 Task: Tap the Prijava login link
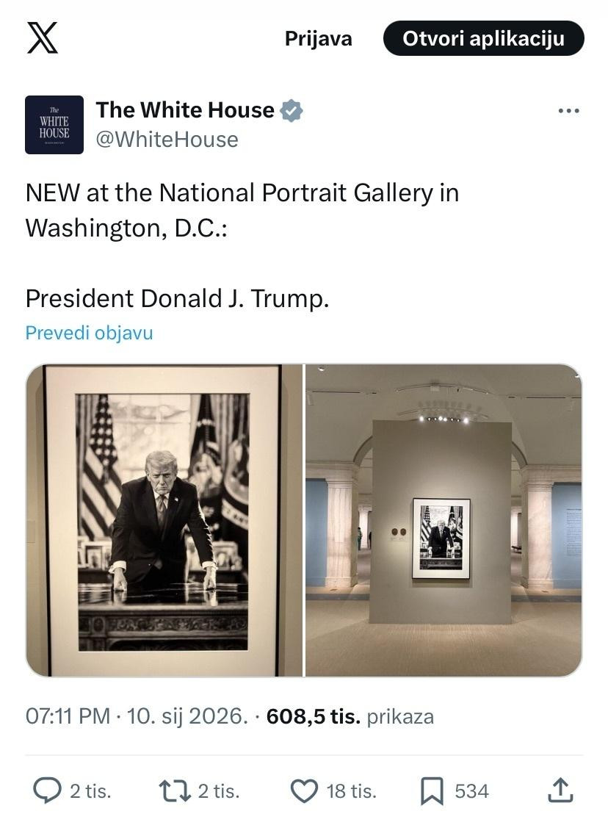pos(318,39)
